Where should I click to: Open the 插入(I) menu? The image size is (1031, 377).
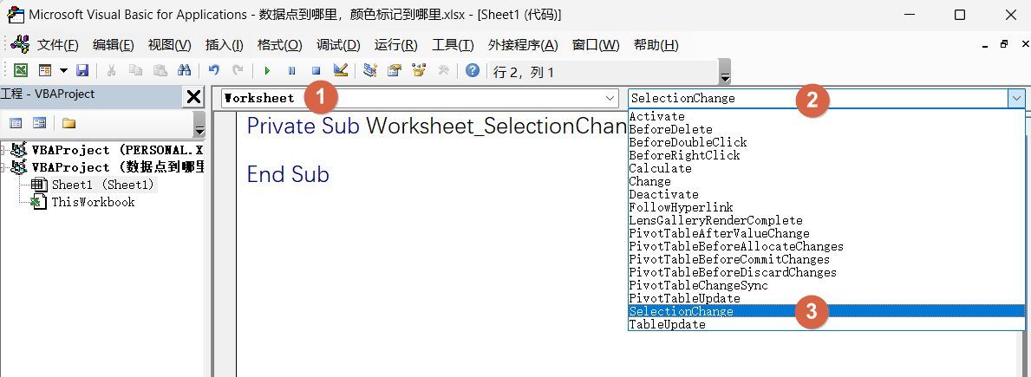click(224, 45)
